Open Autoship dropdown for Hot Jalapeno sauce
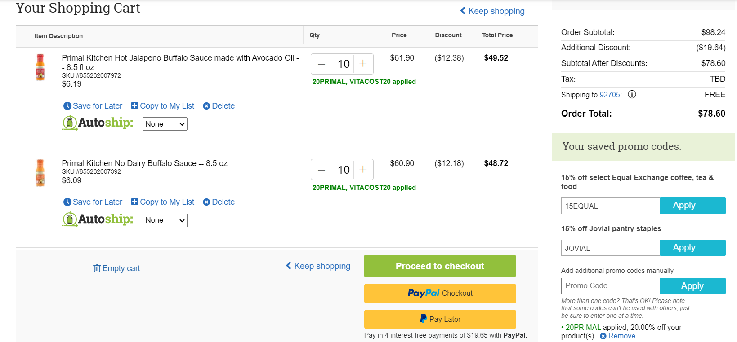The width and height of the screenshot is (737, 342). tap(165, 124)
